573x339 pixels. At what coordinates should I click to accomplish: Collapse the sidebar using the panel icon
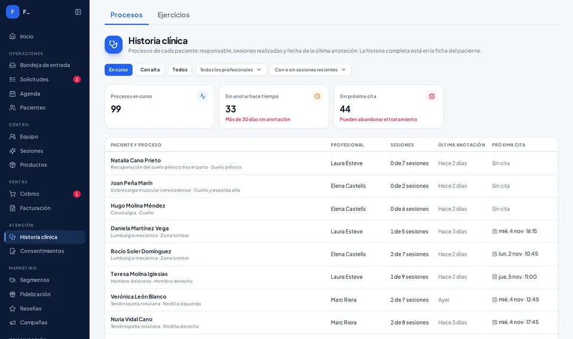coord(78,12)
